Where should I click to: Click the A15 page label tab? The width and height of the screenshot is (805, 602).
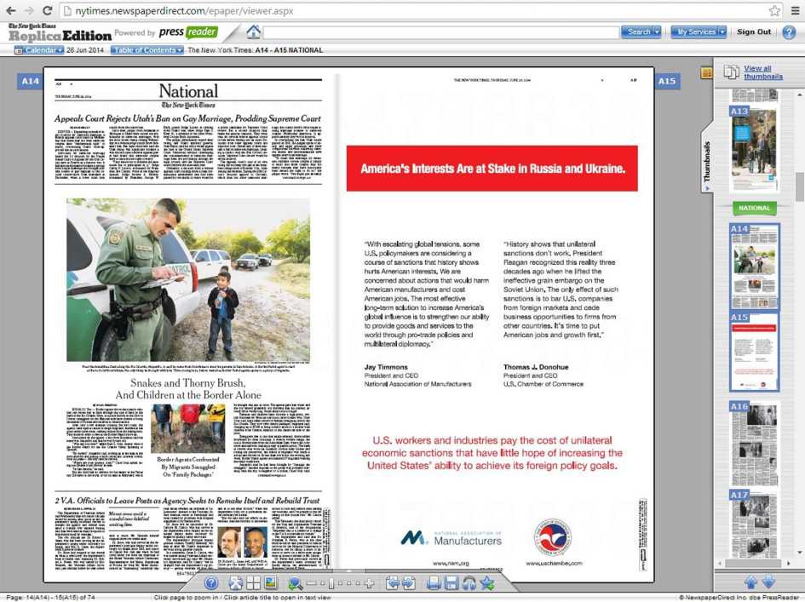click(667, 81)
